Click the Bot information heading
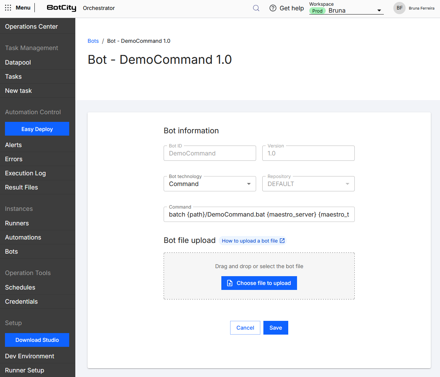Viewport: 440px width, 377px height. click(191, 131)
